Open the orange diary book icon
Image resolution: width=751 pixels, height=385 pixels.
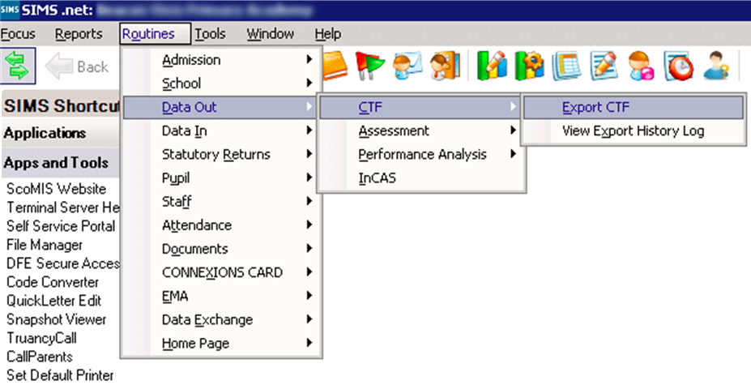point(335,66)
